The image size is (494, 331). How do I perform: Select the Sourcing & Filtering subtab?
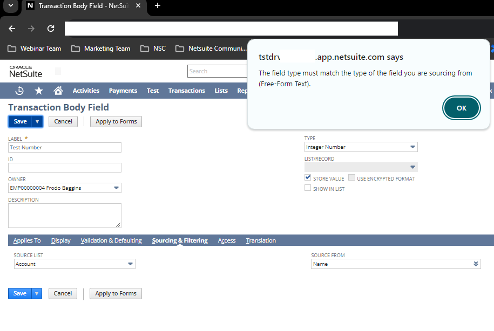point(180,240)
